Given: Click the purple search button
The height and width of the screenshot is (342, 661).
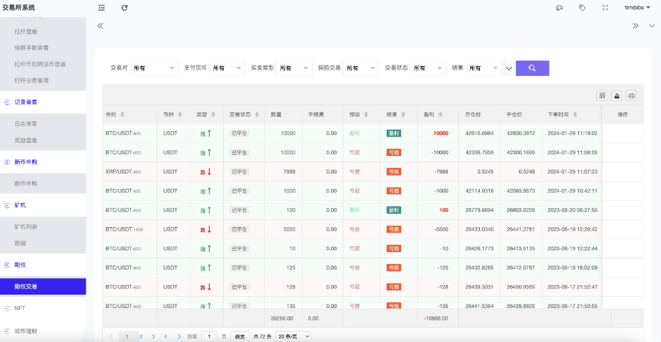Looking at the screenshot, I should click(532, 68).
